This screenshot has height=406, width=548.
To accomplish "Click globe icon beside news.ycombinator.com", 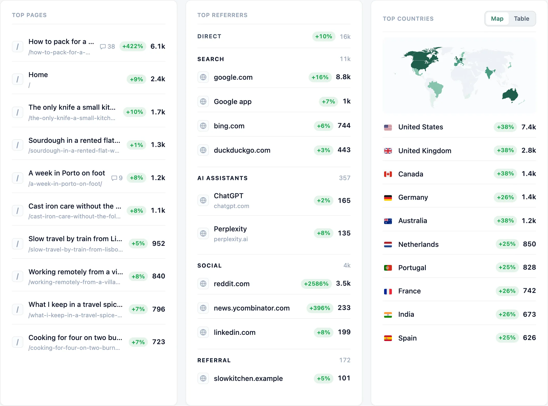I will pyautogui.click(x=203, y=308).
